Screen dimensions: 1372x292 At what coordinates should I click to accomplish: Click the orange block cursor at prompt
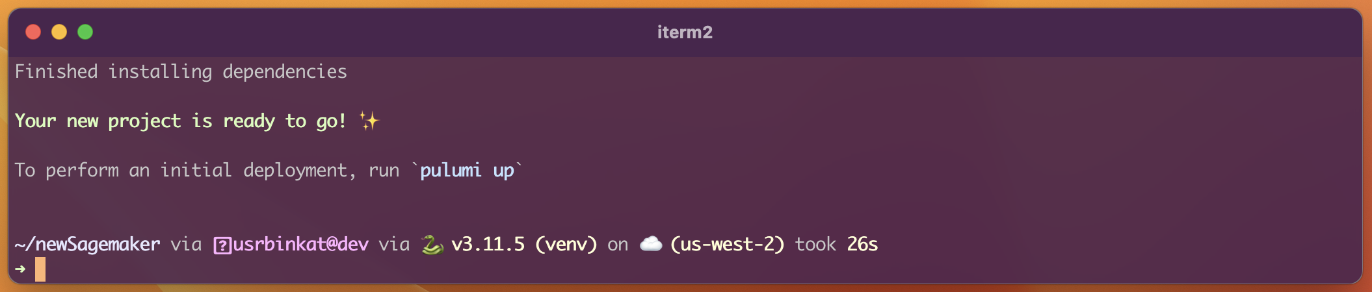(40, 269)
